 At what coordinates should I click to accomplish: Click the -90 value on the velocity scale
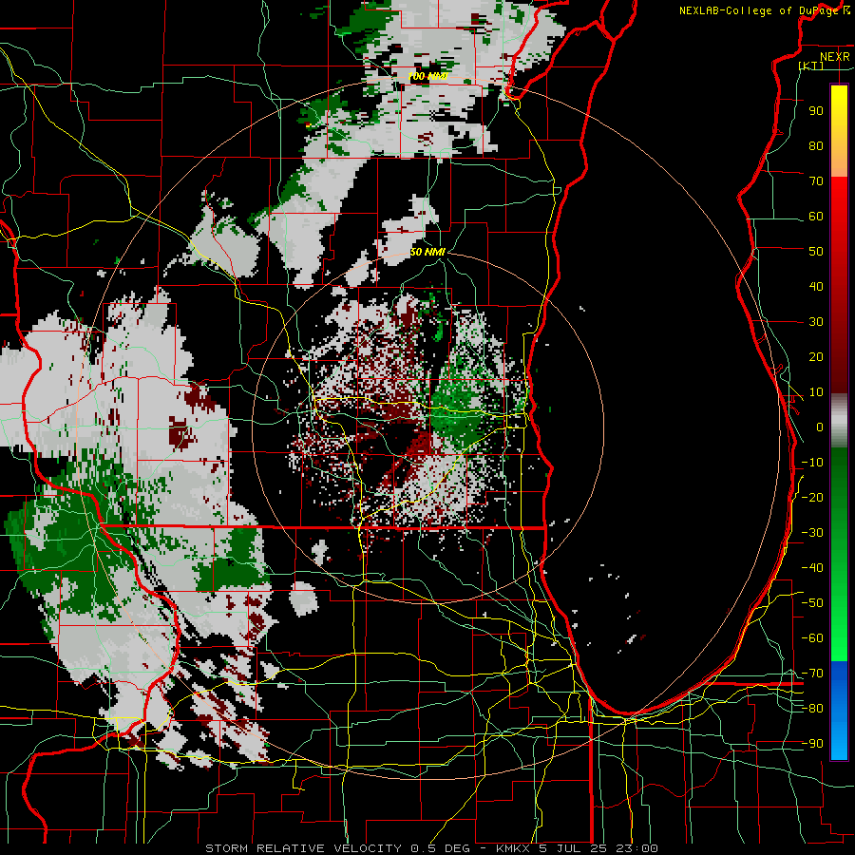pos(812,744)
